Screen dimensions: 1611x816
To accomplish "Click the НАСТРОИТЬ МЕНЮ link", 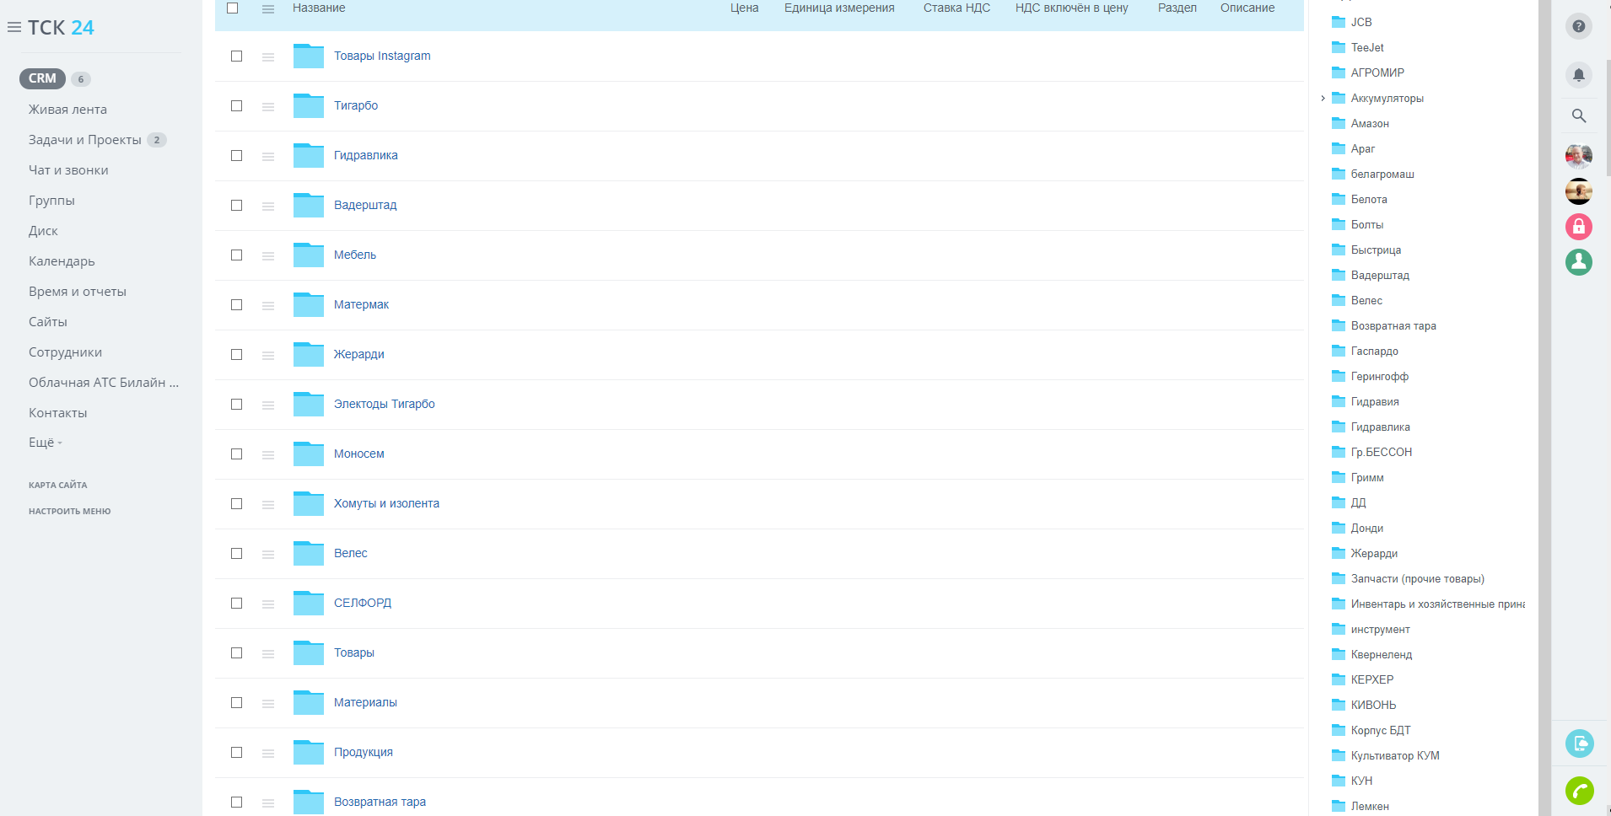I will coord(69,511).
